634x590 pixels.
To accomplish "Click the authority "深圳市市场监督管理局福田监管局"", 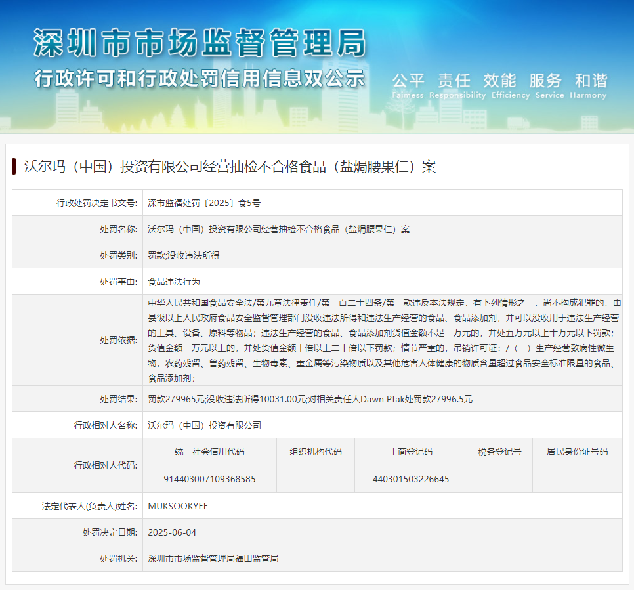I will pos(213,559).
